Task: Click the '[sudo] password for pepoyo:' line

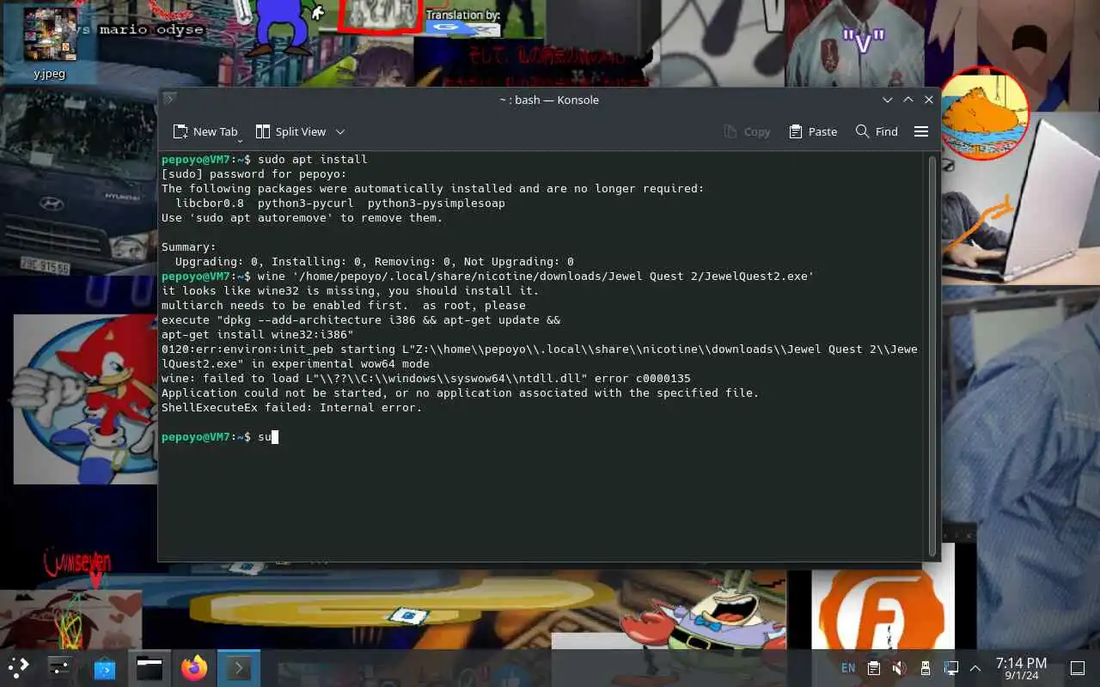Action: pyautogui.click(x=254, y=173)
